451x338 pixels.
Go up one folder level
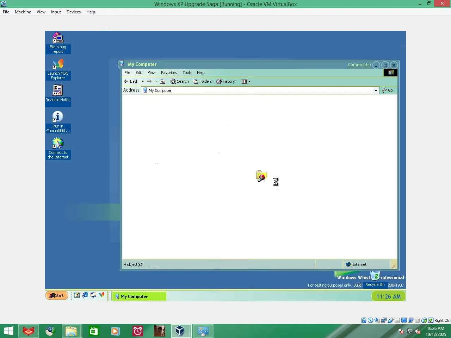(x=162, y=81)
